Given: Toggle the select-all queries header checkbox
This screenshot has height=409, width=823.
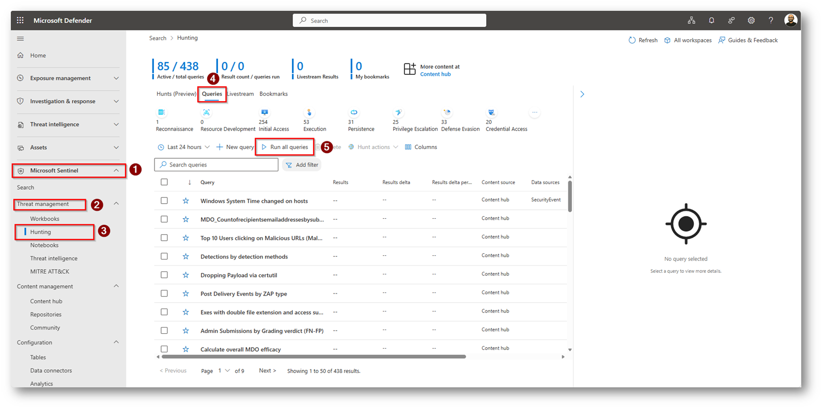Looking at the screenshot, I should point(164,182).
